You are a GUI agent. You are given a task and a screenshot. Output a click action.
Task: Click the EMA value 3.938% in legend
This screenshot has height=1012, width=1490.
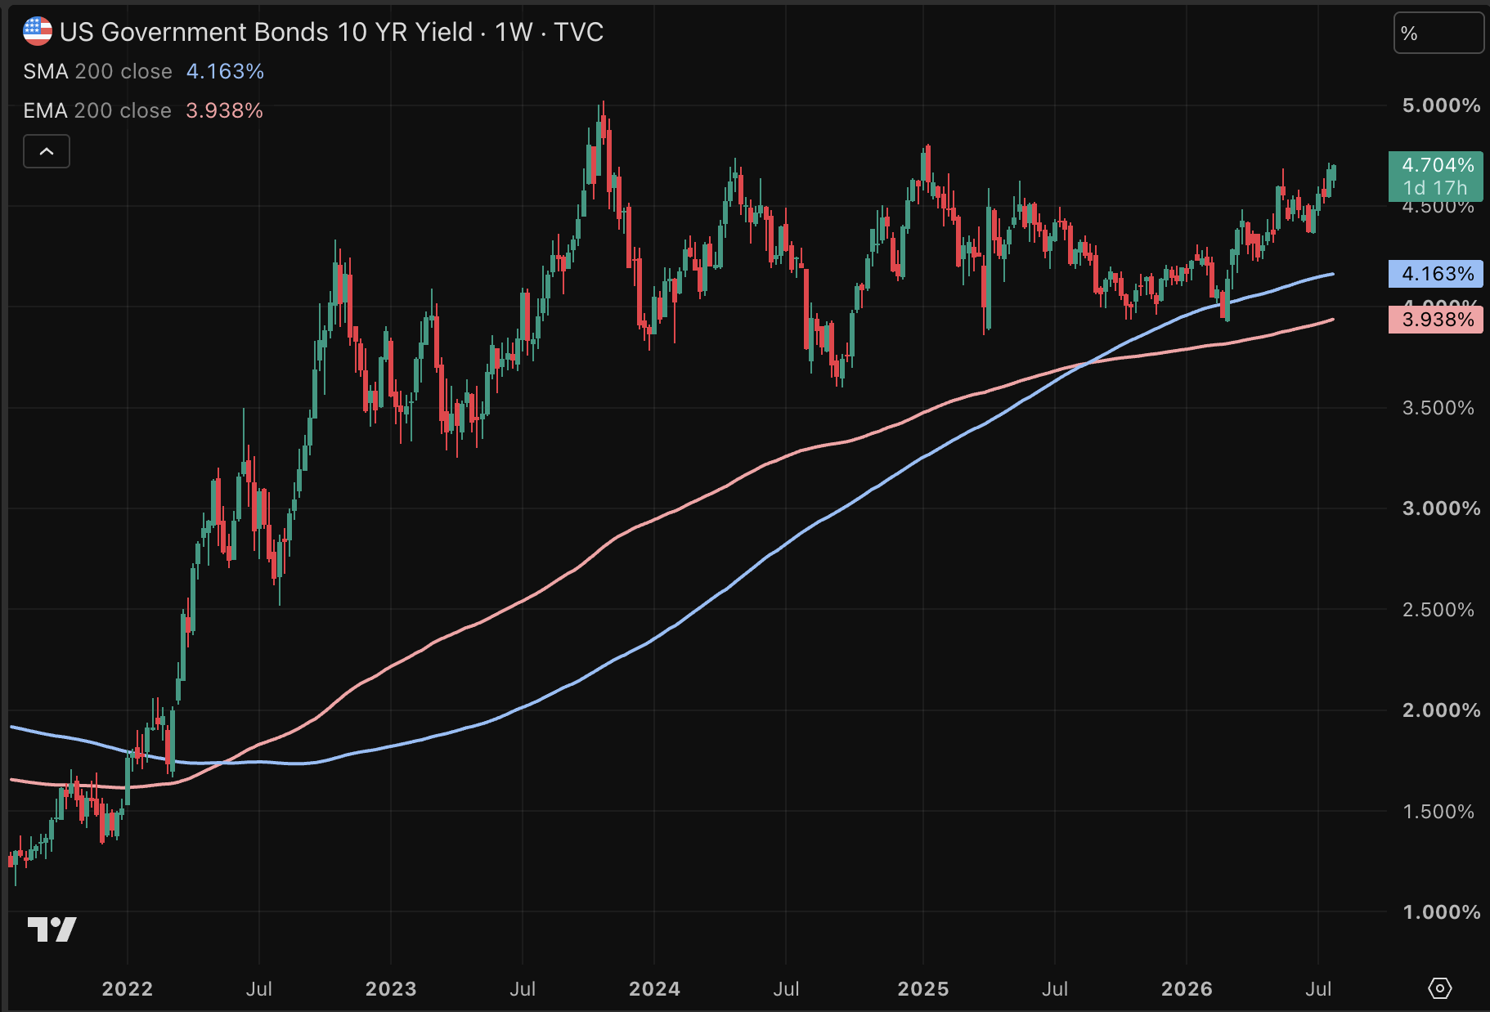[224, 111]
